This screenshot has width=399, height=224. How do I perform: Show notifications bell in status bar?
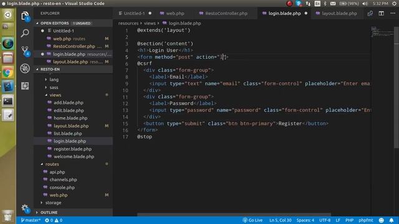[392, 220]
